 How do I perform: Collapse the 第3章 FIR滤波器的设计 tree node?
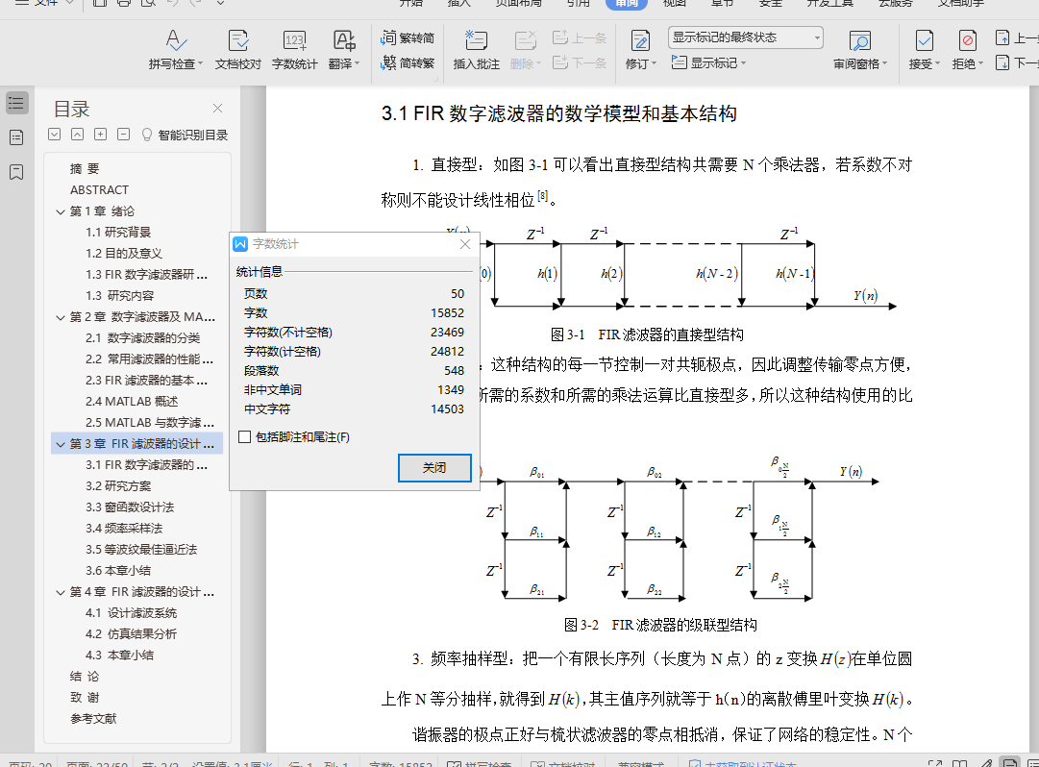click(61, 444)
